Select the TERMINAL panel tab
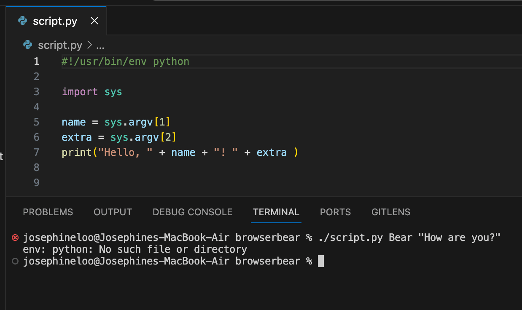Viewport: 522px width, 310px height. [276, 212]
